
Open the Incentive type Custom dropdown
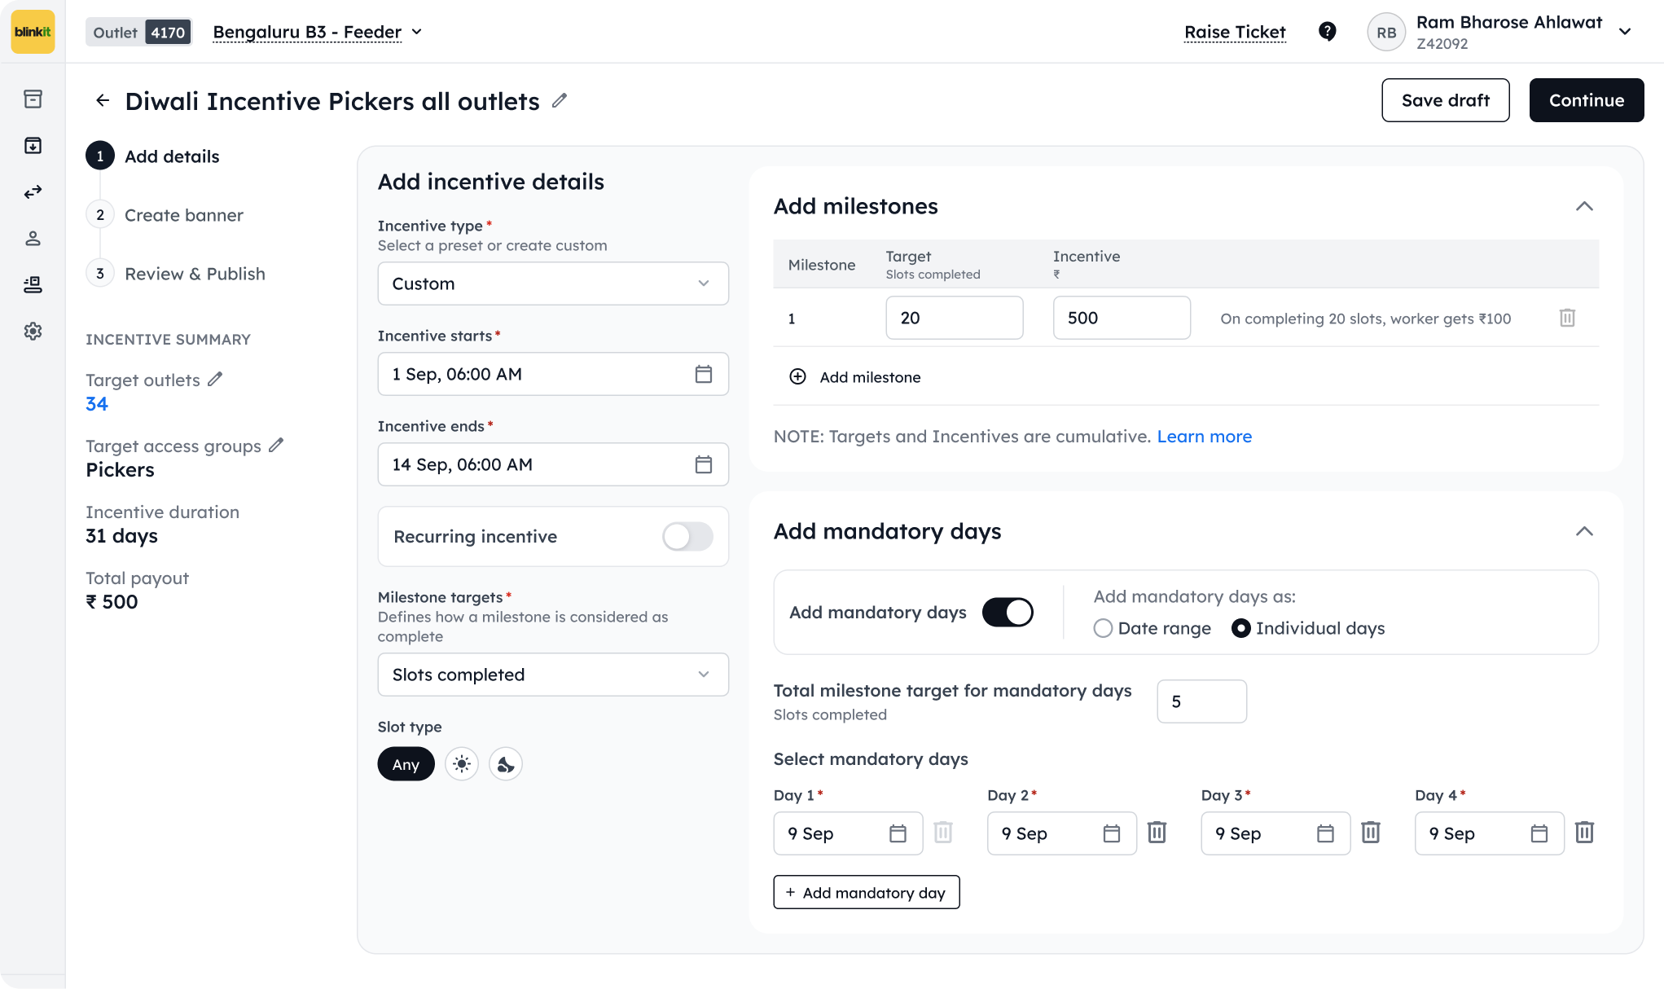(x=553, y=284)
